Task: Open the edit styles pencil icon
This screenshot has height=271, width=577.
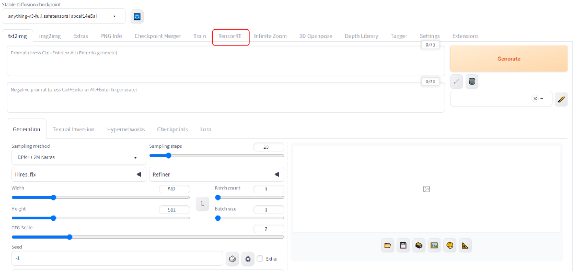Action: [x=561, y=99]
